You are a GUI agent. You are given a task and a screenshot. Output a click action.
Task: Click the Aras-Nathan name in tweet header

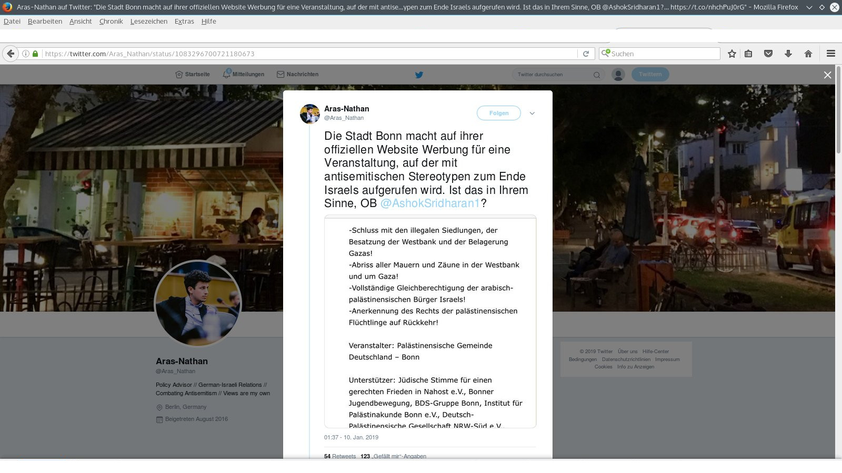(x=347, y=109)
